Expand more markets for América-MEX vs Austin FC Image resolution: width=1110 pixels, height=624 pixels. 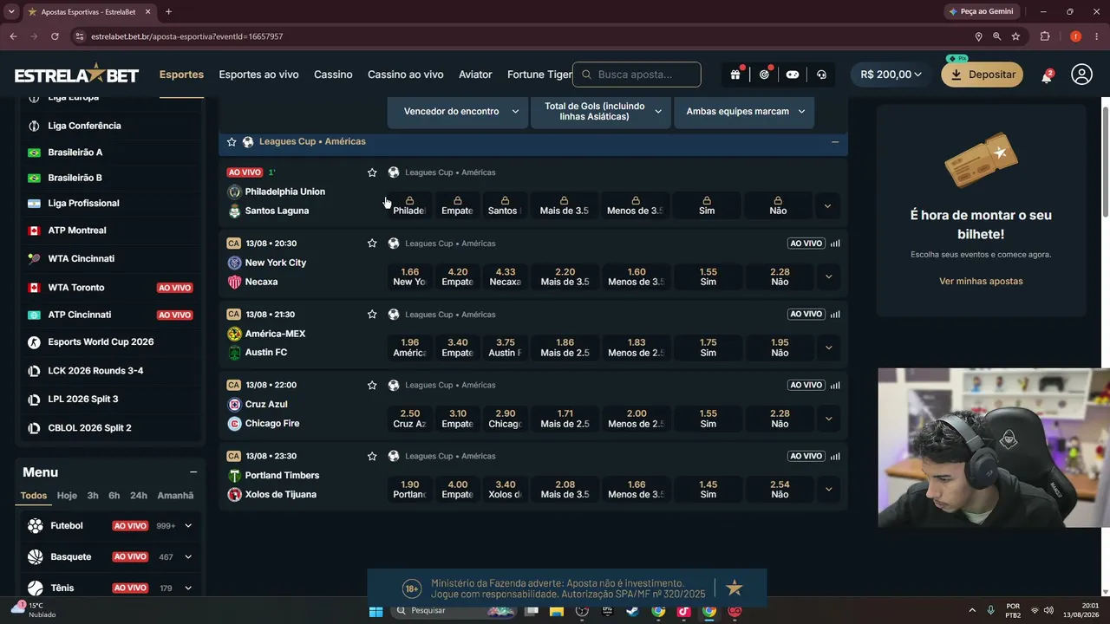828,348
